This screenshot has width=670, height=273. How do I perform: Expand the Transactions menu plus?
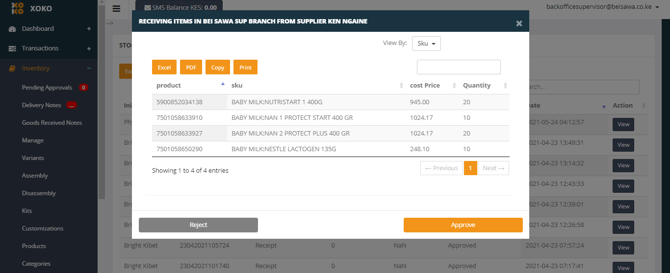[89, 48]
